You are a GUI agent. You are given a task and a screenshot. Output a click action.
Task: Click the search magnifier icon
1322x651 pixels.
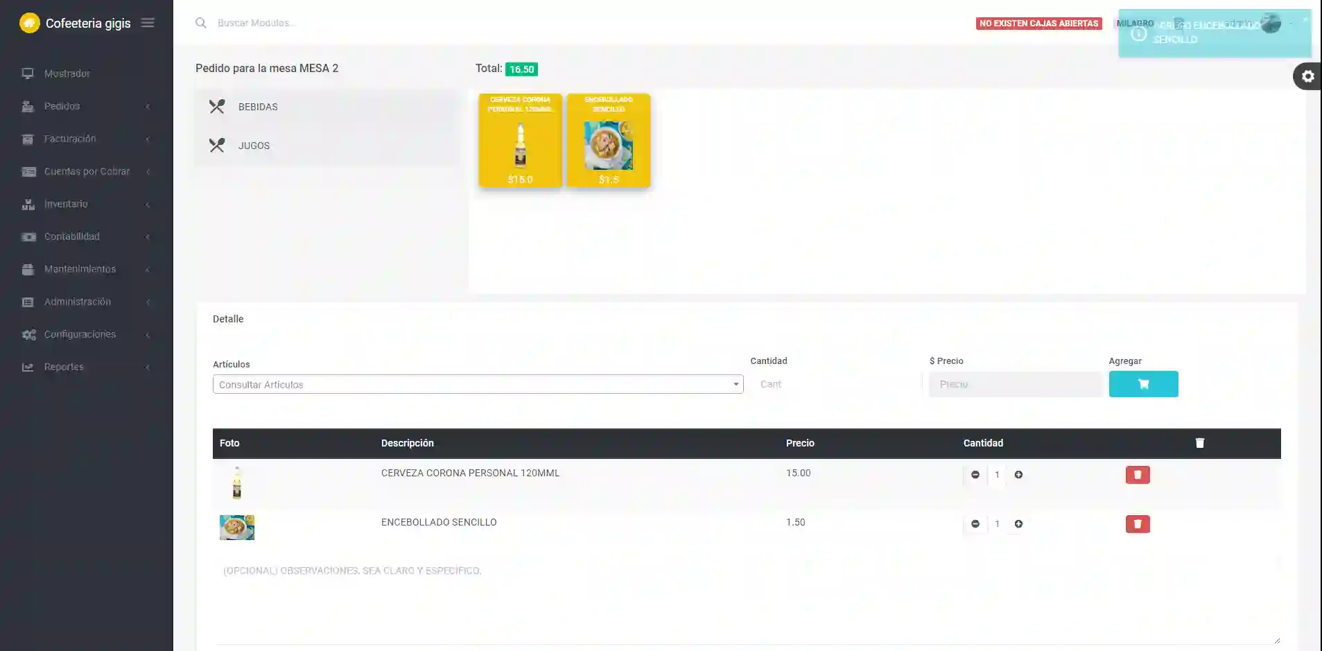(201, 23)
